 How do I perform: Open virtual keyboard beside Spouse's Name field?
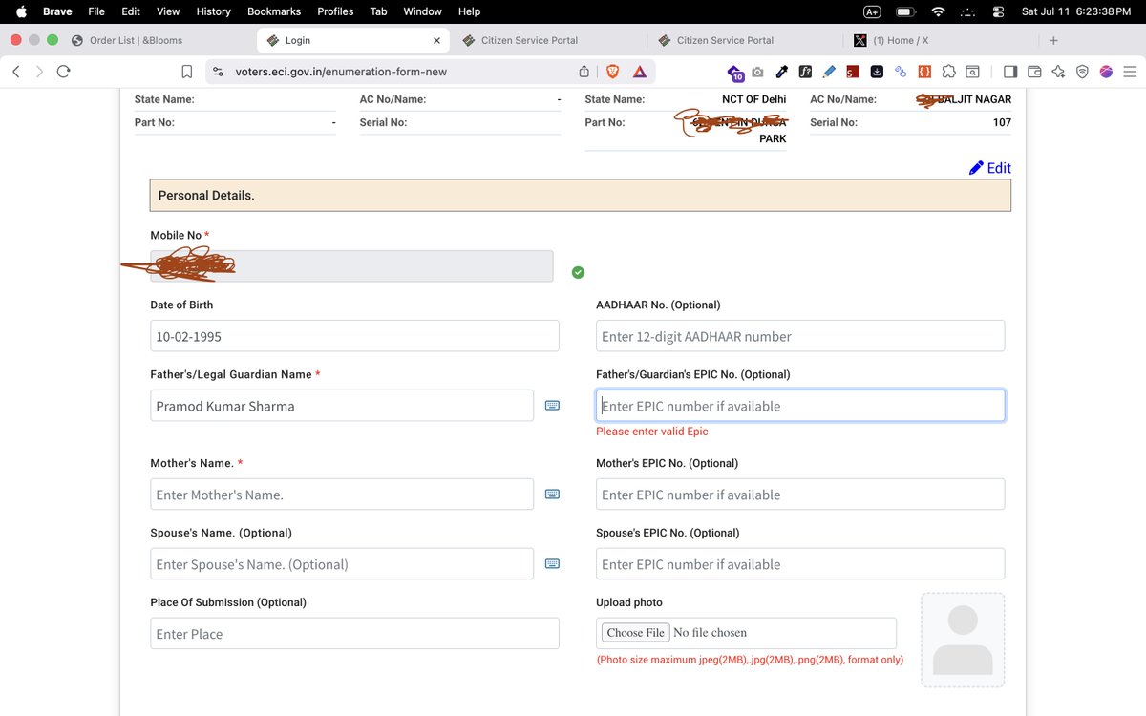[x=552, y=564]
